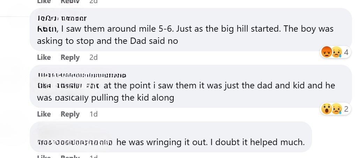Click the blurred tagged name before 'at the point'
The width and height of the screenshot is (358, 158).
click(68, 86)
